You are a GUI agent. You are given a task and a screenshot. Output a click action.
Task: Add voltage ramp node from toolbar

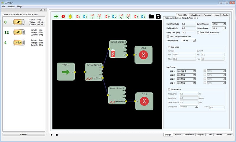pyautogui.click(x=121, y=16)
